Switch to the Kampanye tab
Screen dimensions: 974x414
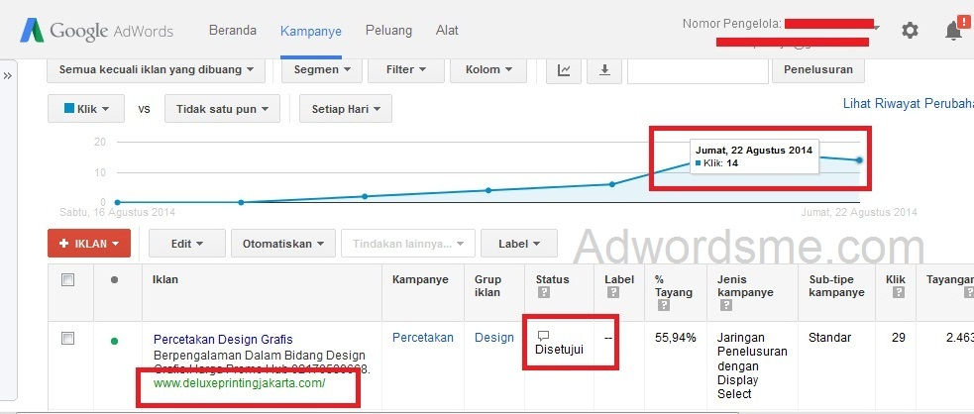coord(310,31)
